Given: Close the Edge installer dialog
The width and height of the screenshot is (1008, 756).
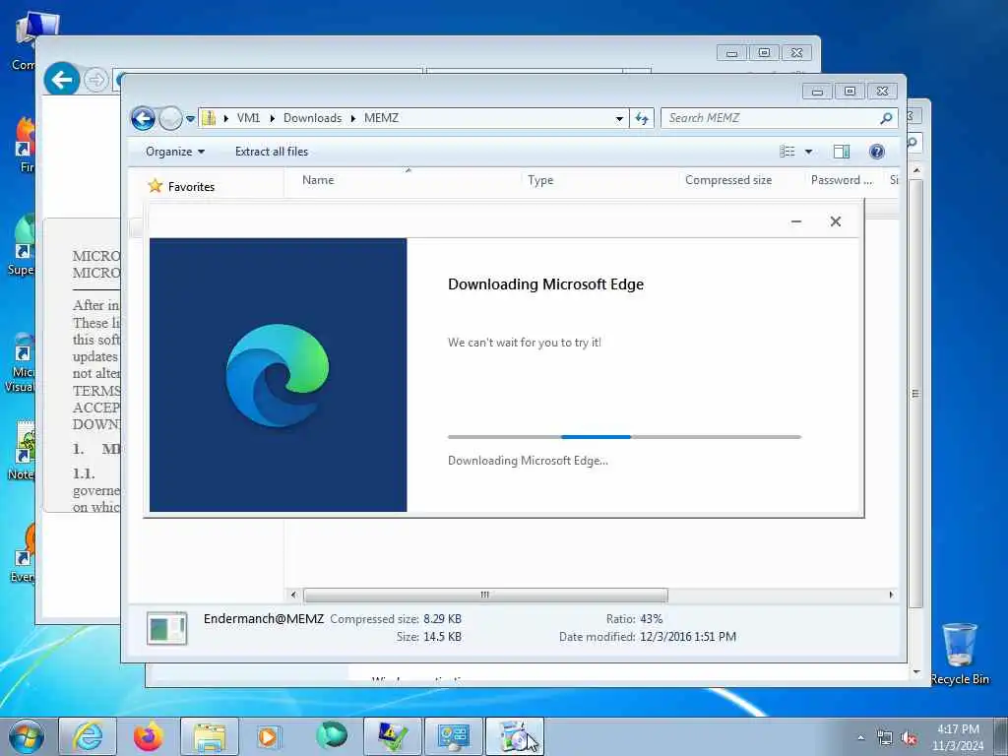Looking at the screenshot, I should coord(835,221).
